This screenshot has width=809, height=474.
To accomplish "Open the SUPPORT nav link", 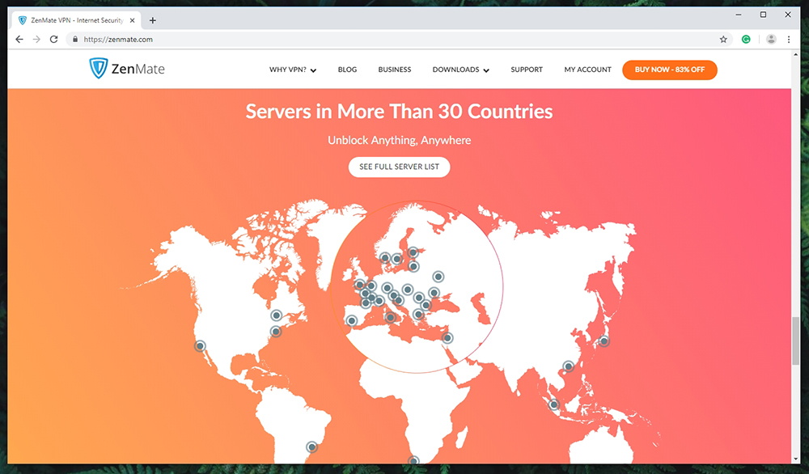I will click(527, 70).
